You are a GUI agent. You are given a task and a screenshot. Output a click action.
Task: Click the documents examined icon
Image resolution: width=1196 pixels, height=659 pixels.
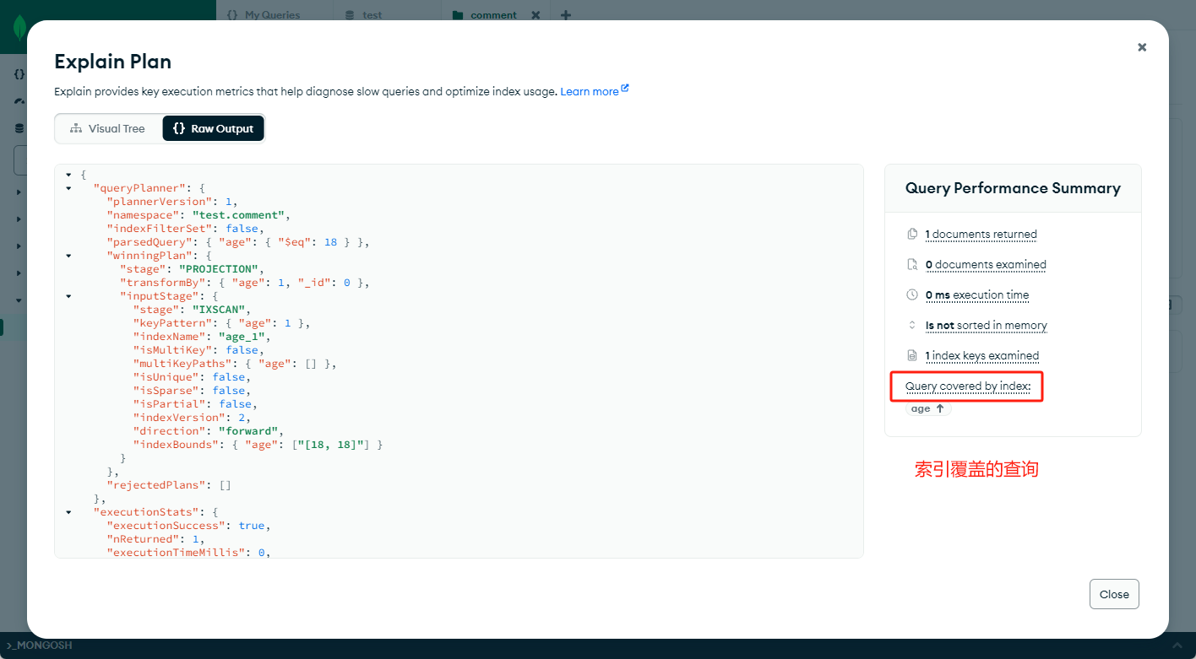(x=912, y=264)
